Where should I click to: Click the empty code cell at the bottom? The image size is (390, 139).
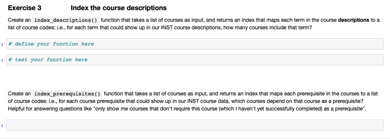[x=195, y=125]
